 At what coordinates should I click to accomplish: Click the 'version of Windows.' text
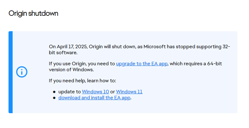tap(71, 70)
